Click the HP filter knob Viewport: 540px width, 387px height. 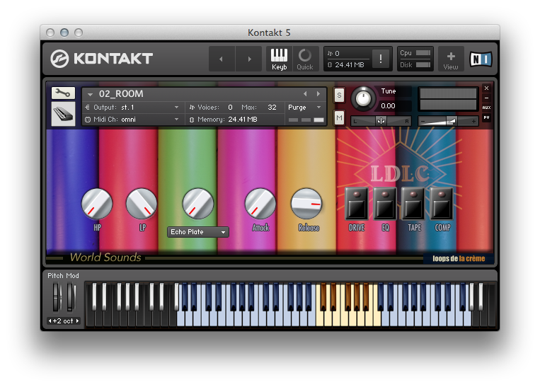[97, 204]
